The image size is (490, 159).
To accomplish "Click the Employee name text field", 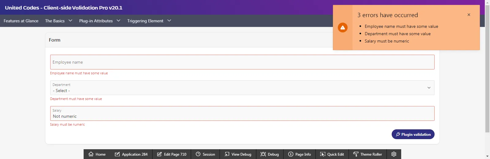I will [x=242, y=62].
